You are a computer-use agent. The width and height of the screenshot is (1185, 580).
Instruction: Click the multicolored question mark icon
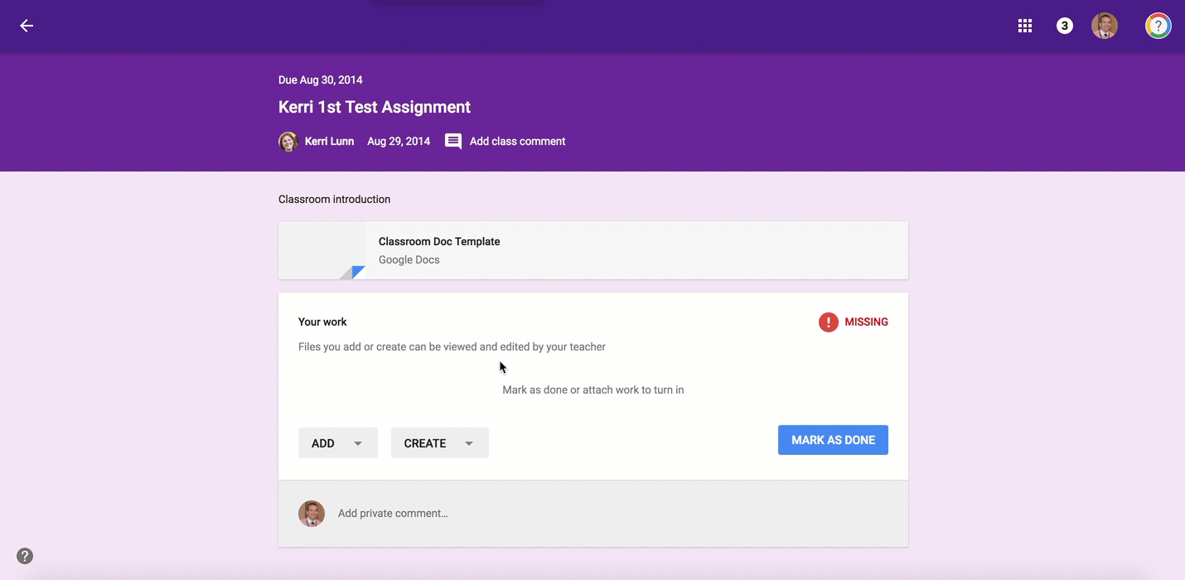tap(1158, 26)
